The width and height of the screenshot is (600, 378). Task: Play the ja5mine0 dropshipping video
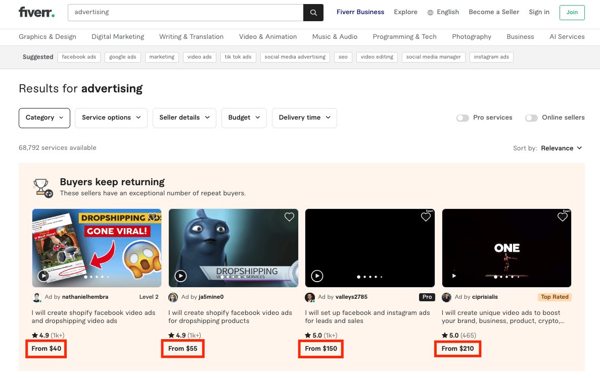click(x=180, y=276)
